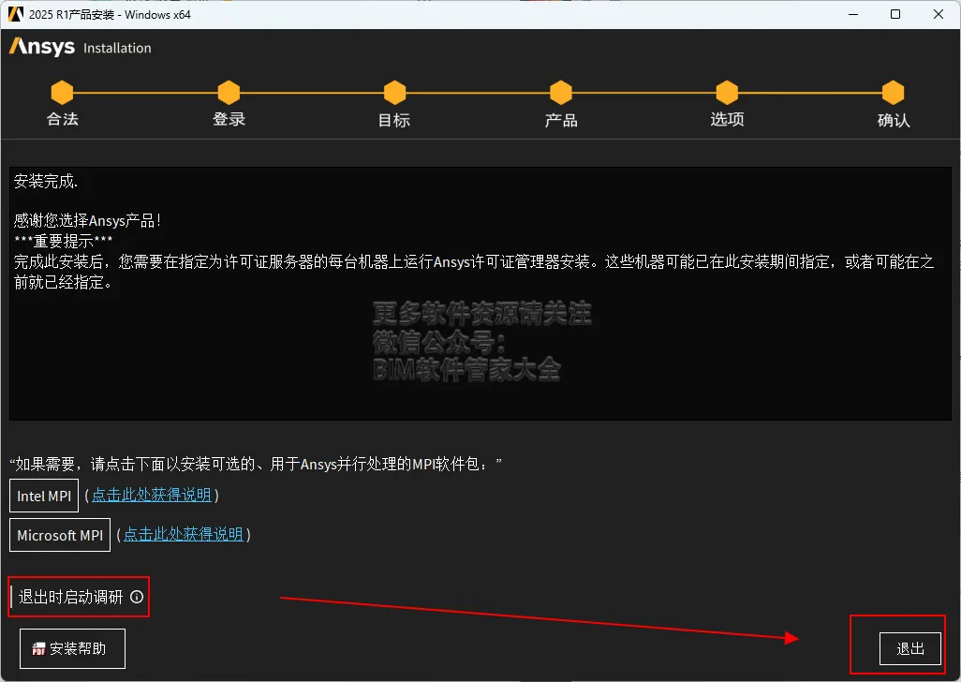Image resolution: width=961 pixels, height=682 pixels.
Task: Select the ***重要提示*** text line
Action: point(63,241)
